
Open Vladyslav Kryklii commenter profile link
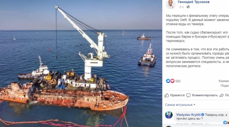[188, 115]
